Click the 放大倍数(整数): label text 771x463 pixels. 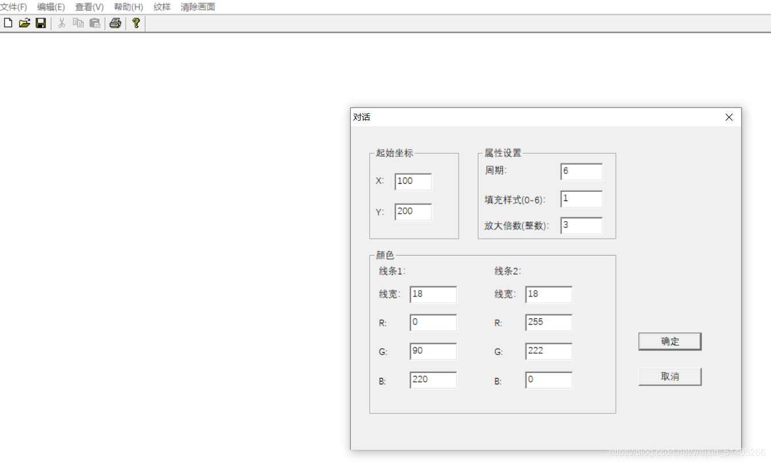tap(516, 226)
